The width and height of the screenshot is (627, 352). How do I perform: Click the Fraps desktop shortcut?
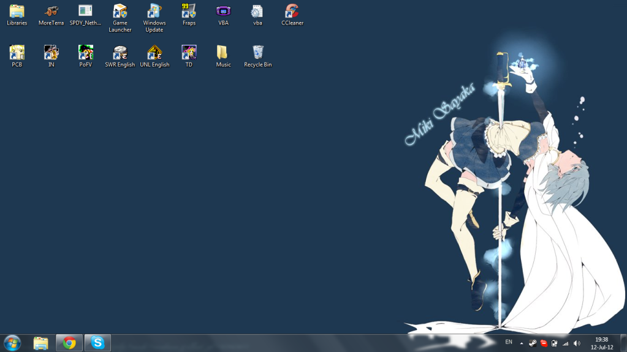coord(189,12)
